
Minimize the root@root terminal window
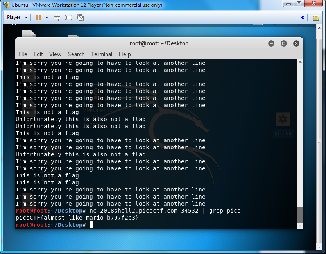[x=271, y=43]
